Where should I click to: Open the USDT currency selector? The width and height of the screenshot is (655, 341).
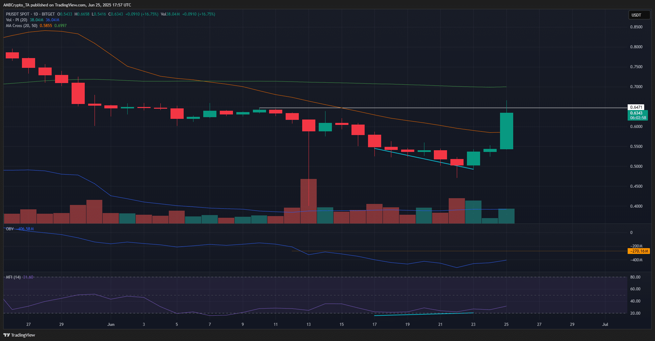[x=638, y=15]
